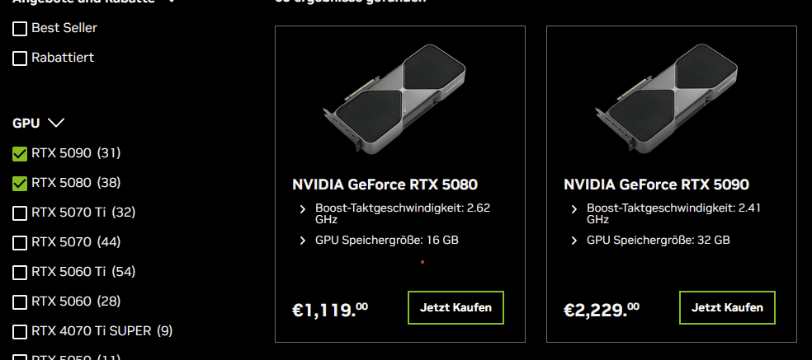This screenshot has height=360, width=812.
Task: Open the NVIDIA GeForce RTX 5080 title
Action: click(385, 185)
